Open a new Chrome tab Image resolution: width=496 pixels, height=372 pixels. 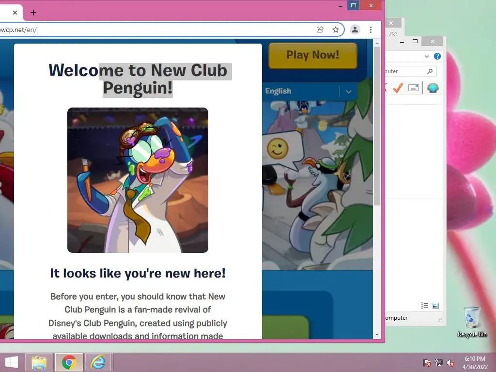click(33, 13)
